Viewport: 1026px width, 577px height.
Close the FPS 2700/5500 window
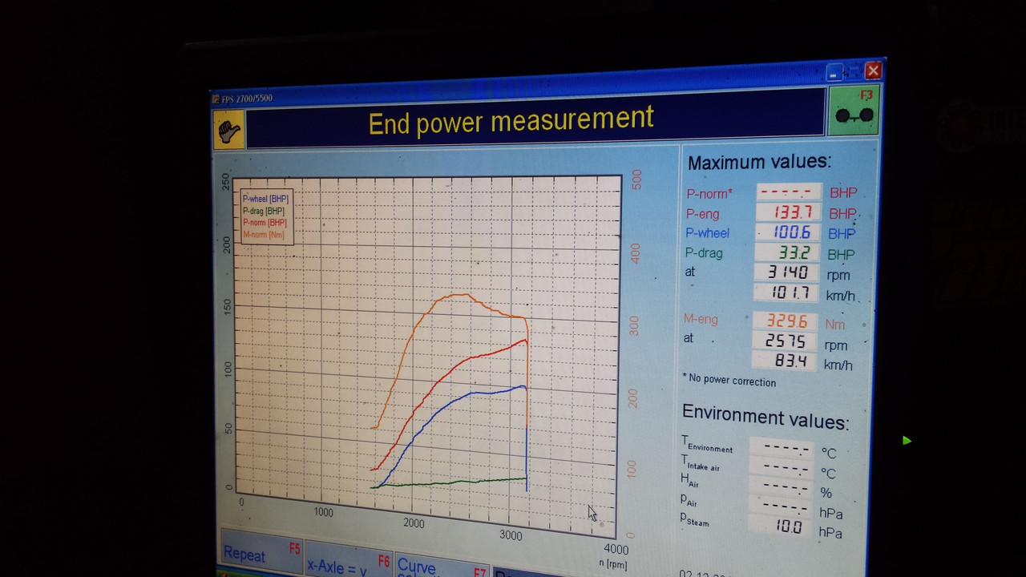click(x=873, y=71)
